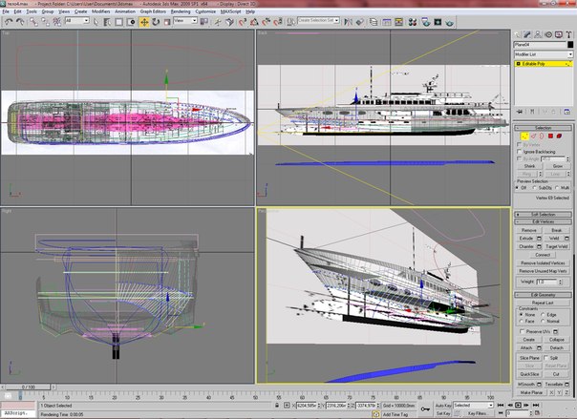Open the Modifier List dropdown
This screenshot has height=419, width=577.
pyautogui.click(x=543, y=56)
